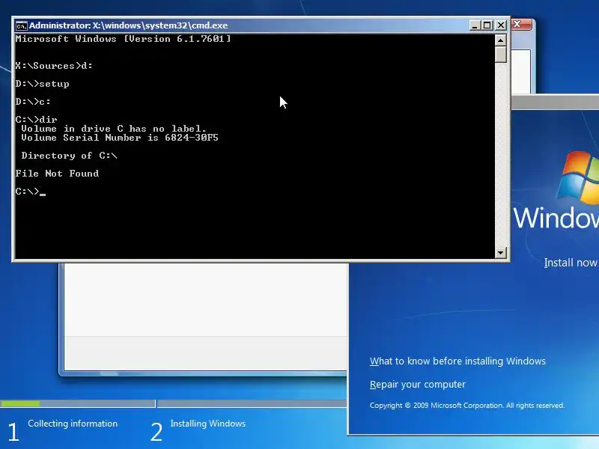This screenshot has height=449, width=599.
Task: Click 'Collecting information' step label
Action: [73, 424]
